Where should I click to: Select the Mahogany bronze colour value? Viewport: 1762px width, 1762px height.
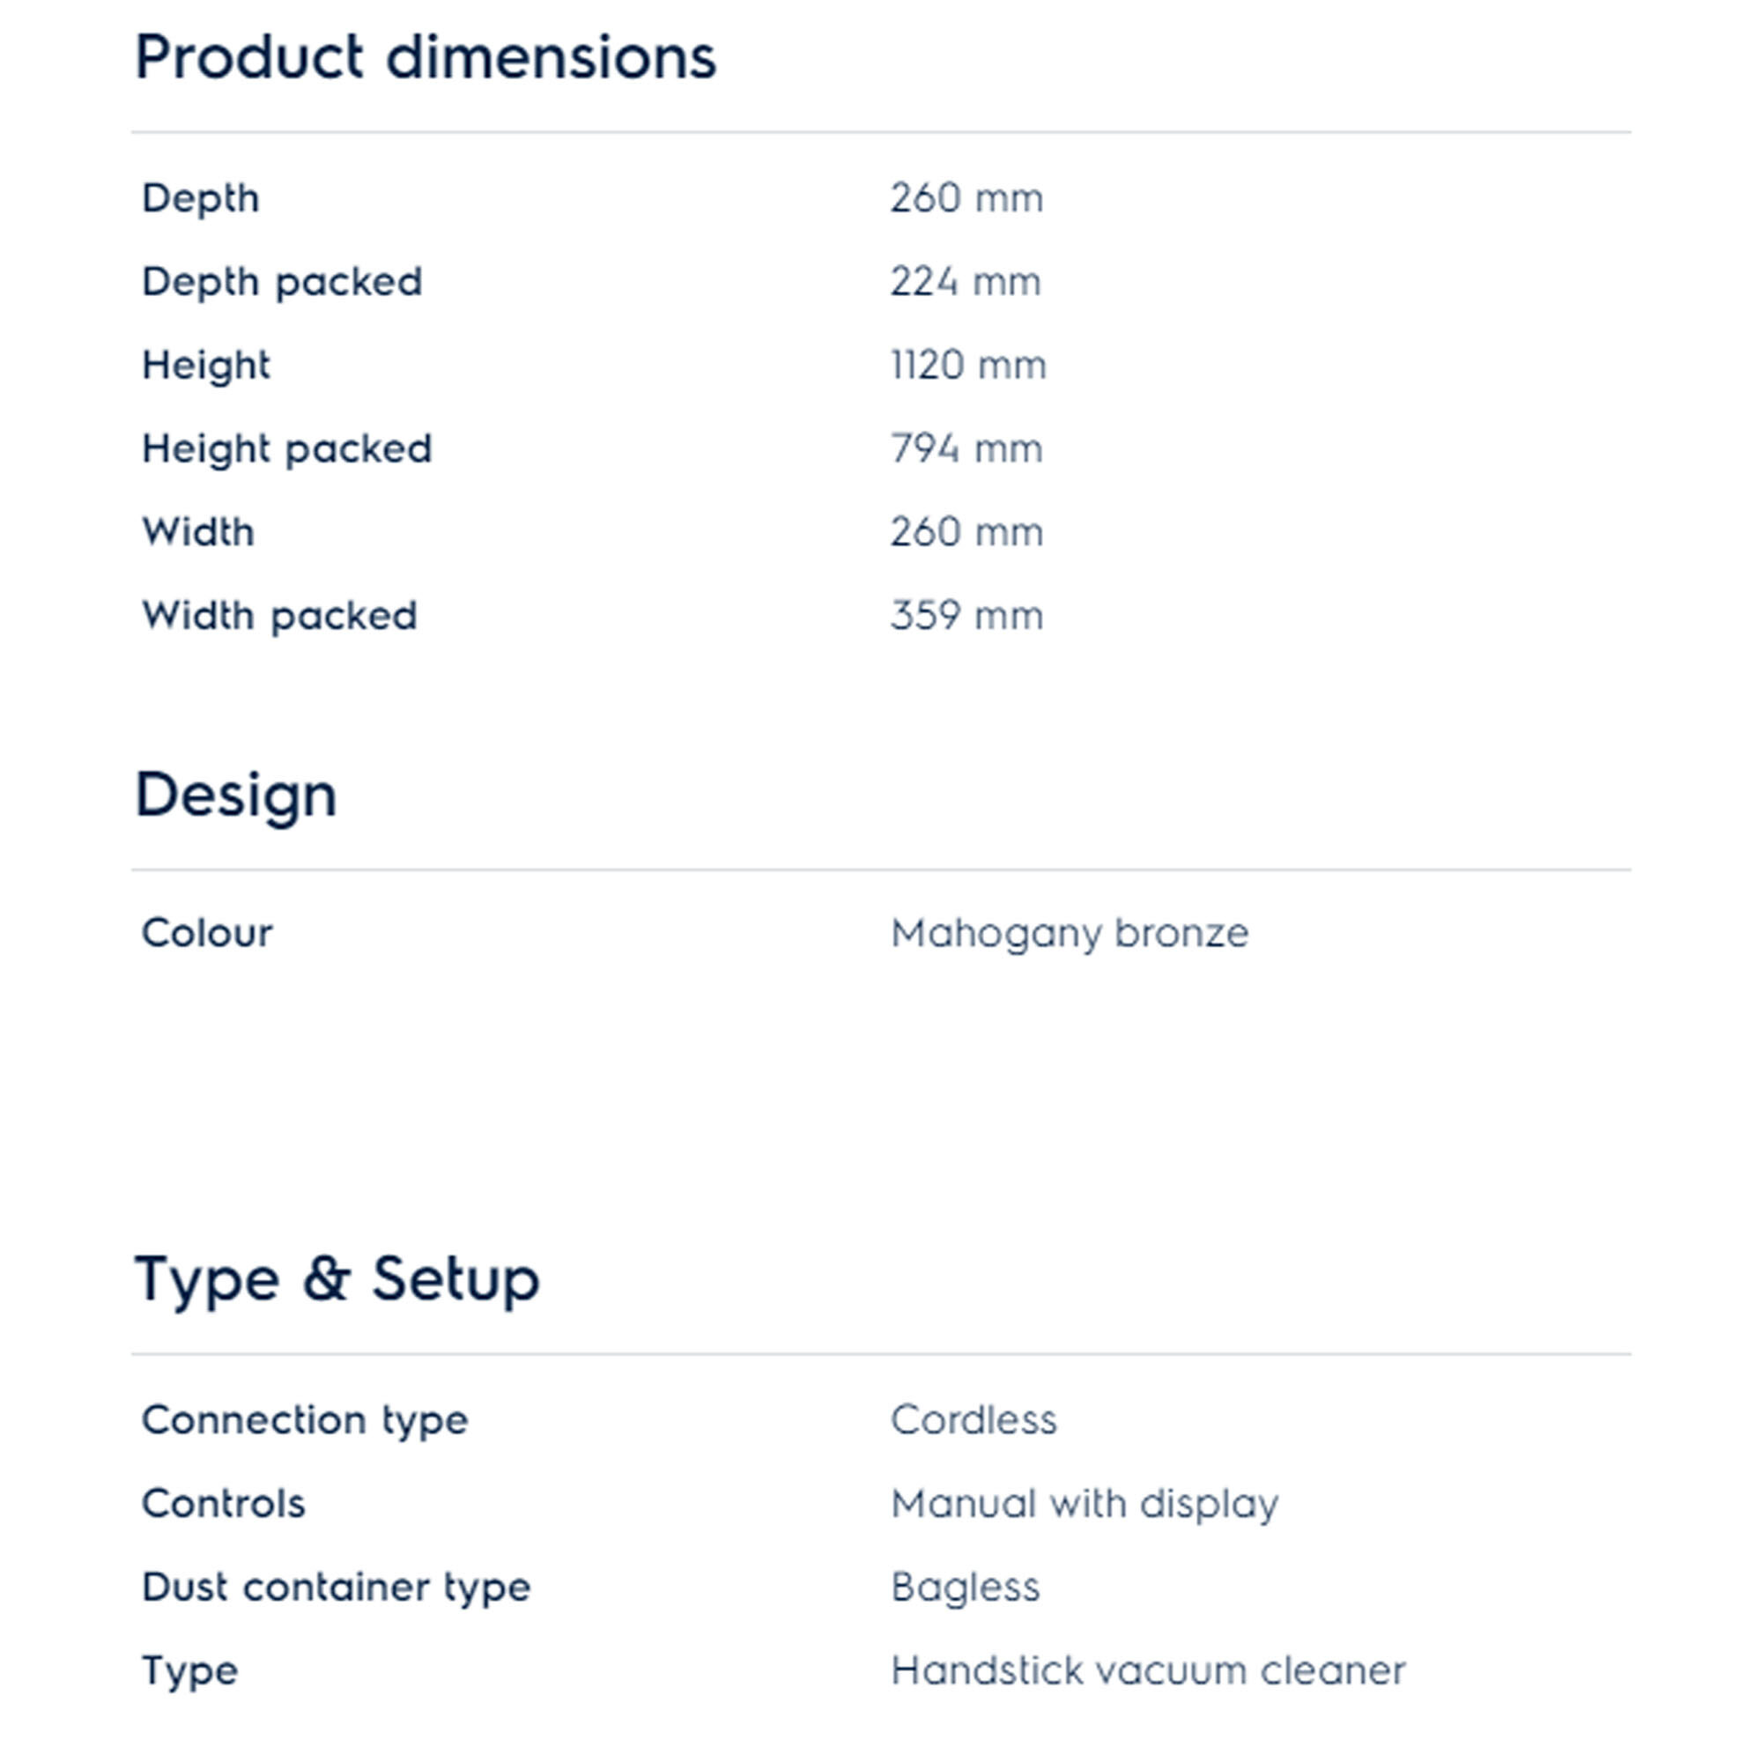(x=1070, y=933)
